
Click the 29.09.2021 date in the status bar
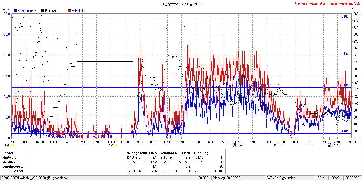click(353, 178)
